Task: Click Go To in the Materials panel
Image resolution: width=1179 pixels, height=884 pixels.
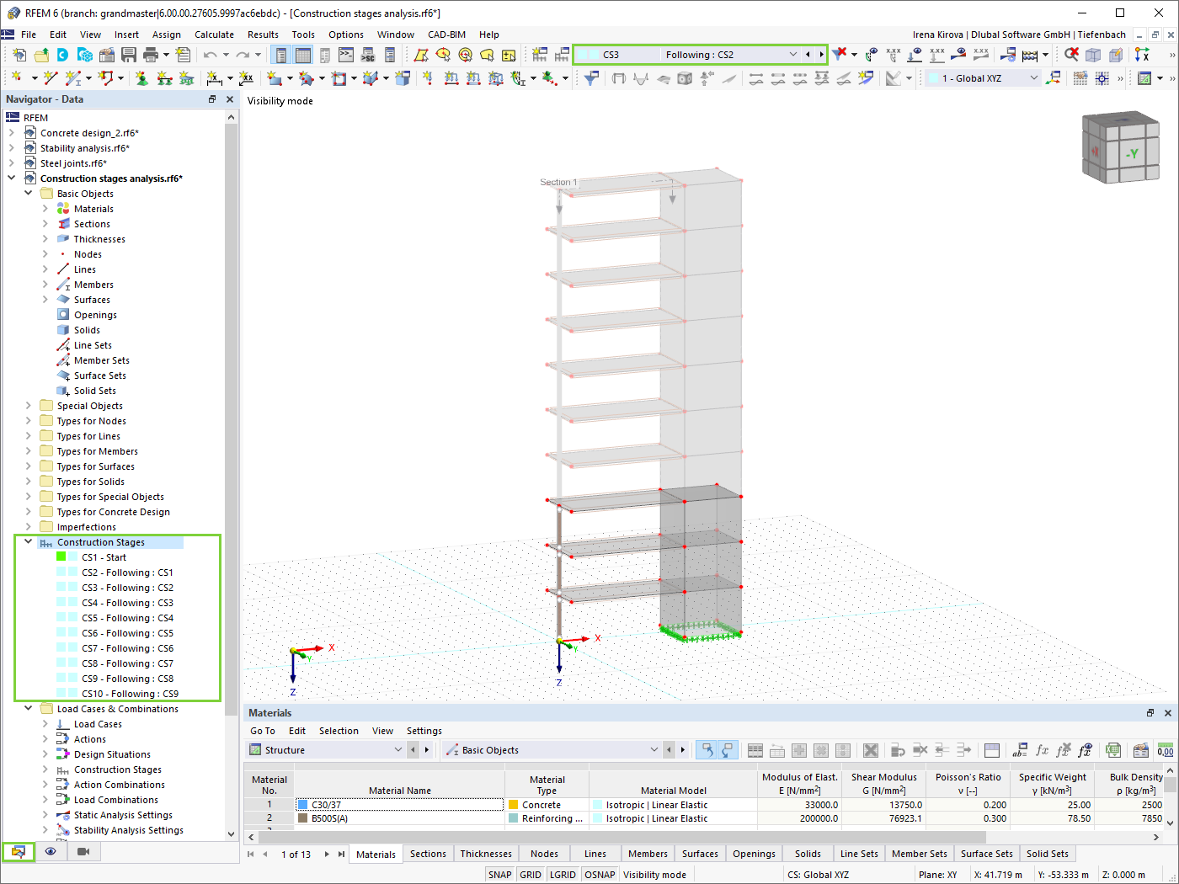Action: click(262, 730)
